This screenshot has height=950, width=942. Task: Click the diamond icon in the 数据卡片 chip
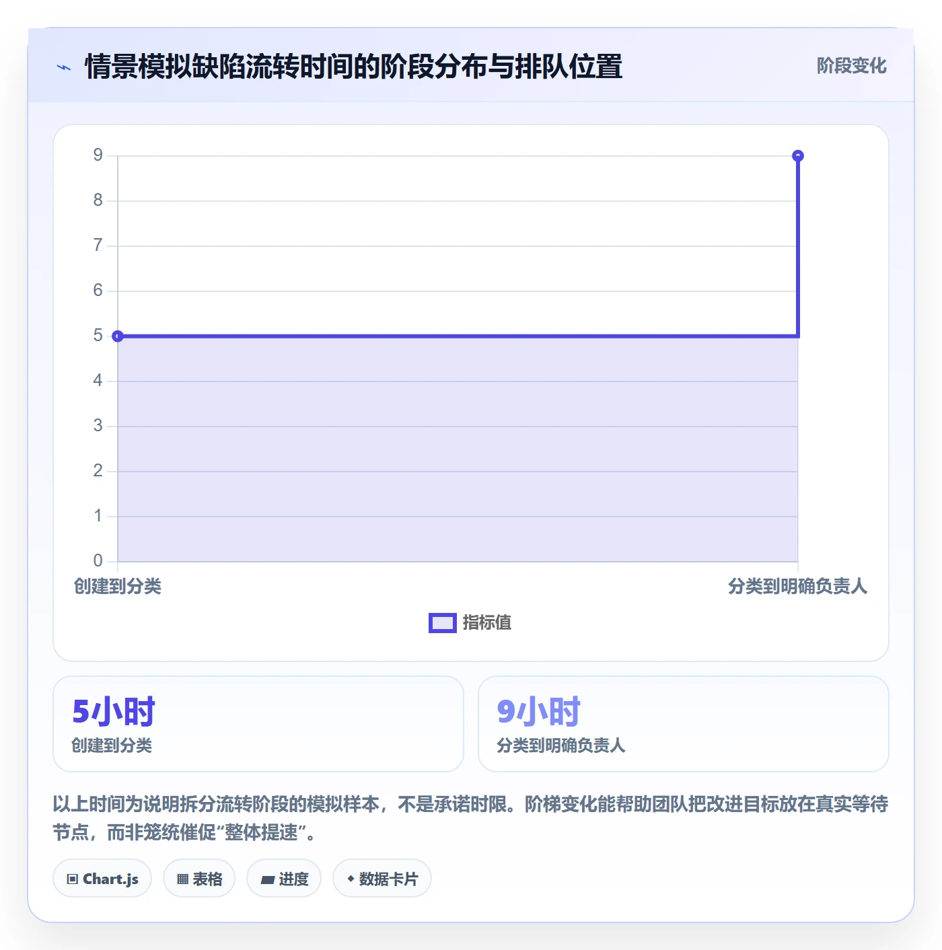[351, 879]
